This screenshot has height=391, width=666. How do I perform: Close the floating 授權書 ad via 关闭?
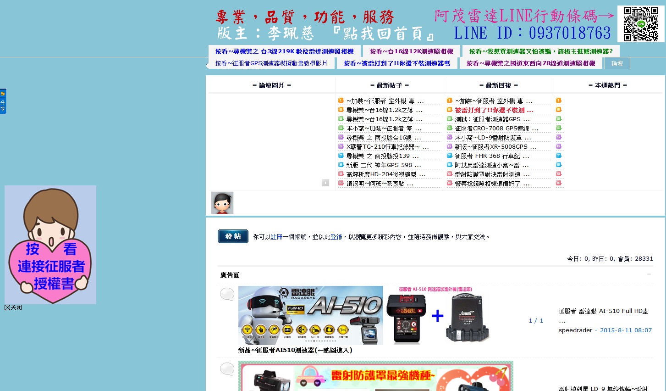point(13,307)
